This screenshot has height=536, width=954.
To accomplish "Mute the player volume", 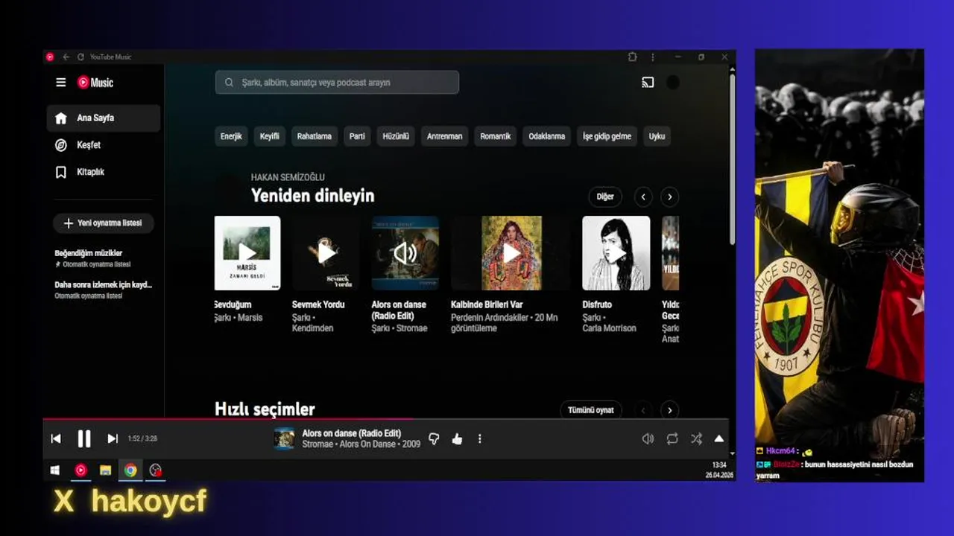I will click(648, 438).
